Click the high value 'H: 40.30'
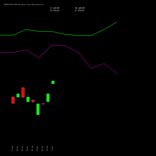The width and height of the screenshot is (156, 156). pos(80,8)
